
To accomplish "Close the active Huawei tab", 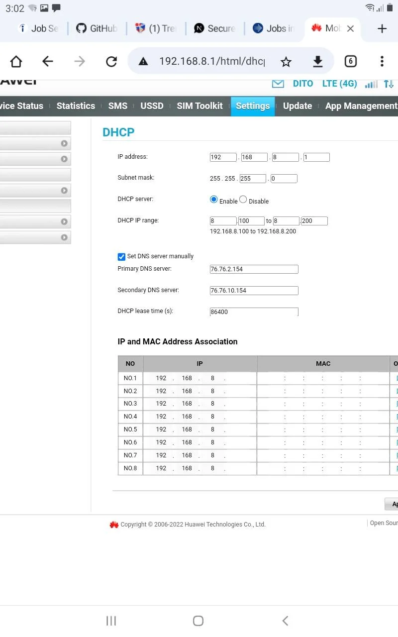I will 350,28.
